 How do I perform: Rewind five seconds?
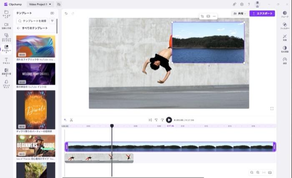coord(156,120)
